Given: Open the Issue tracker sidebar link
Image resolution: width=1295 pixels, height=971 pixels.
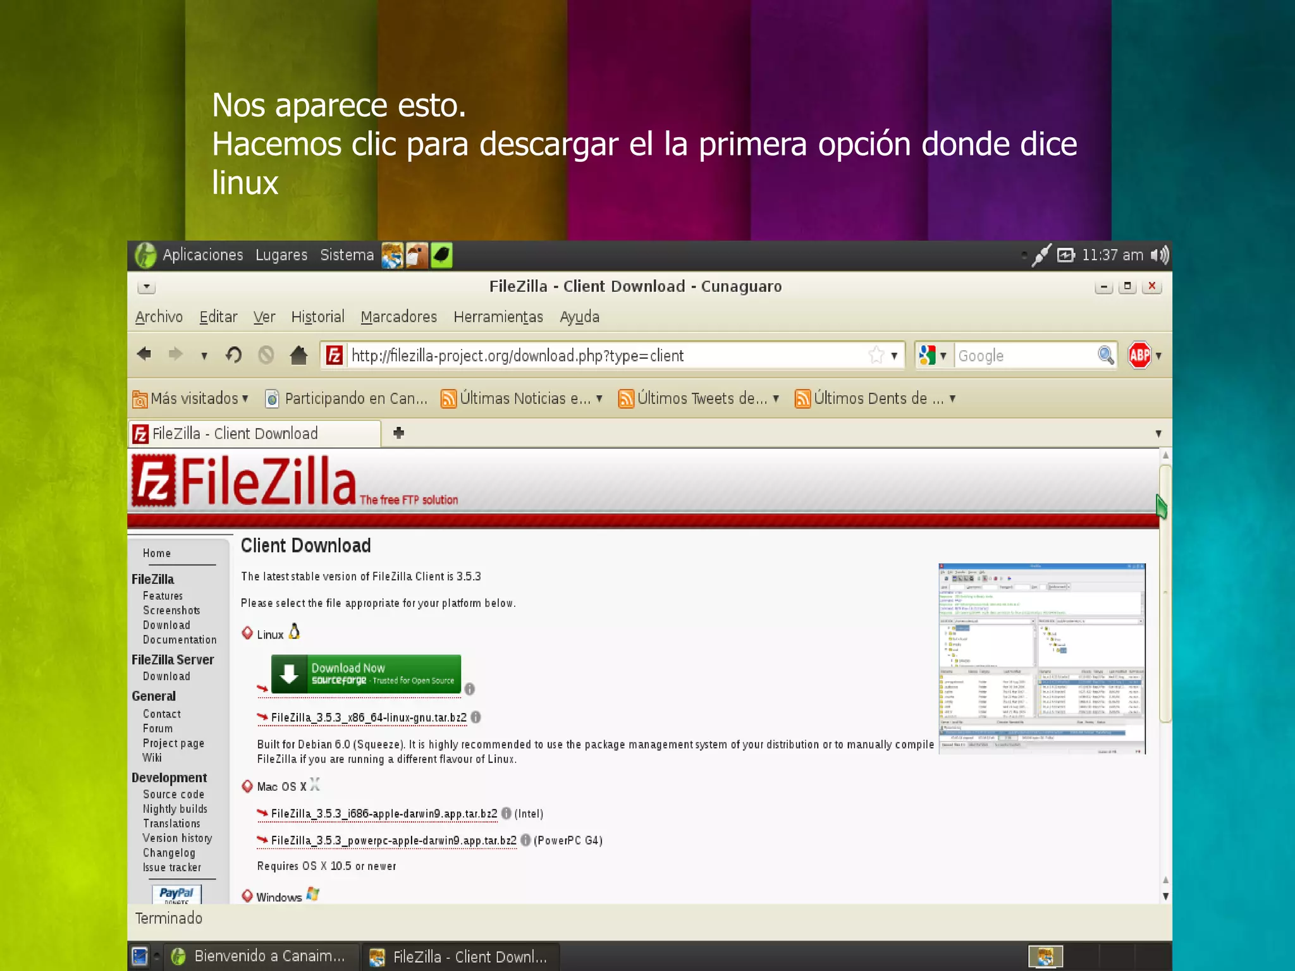Looking at the screenshot, I should click(x=172, y=867).
